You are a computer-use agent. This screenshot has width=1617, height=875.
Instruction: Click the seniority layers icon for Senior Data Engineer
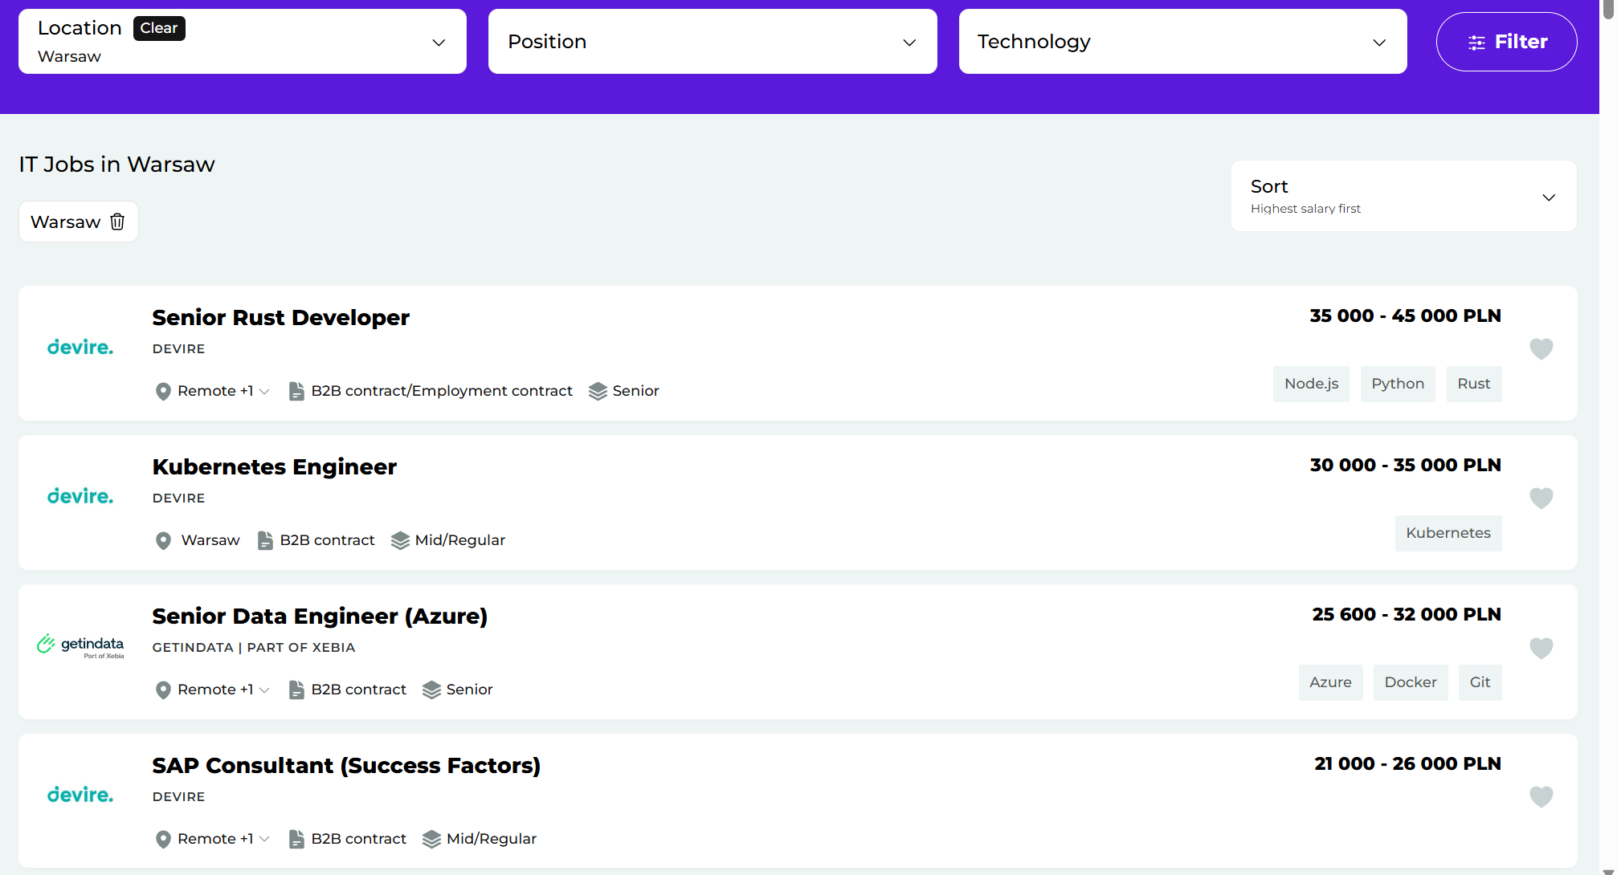(x=431, y=690)
